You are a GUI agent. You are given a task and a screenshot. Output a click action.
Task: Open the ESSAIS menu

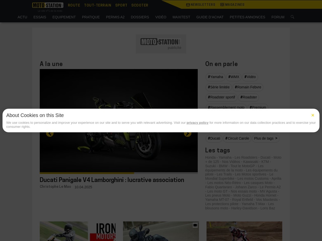point(40,17)
